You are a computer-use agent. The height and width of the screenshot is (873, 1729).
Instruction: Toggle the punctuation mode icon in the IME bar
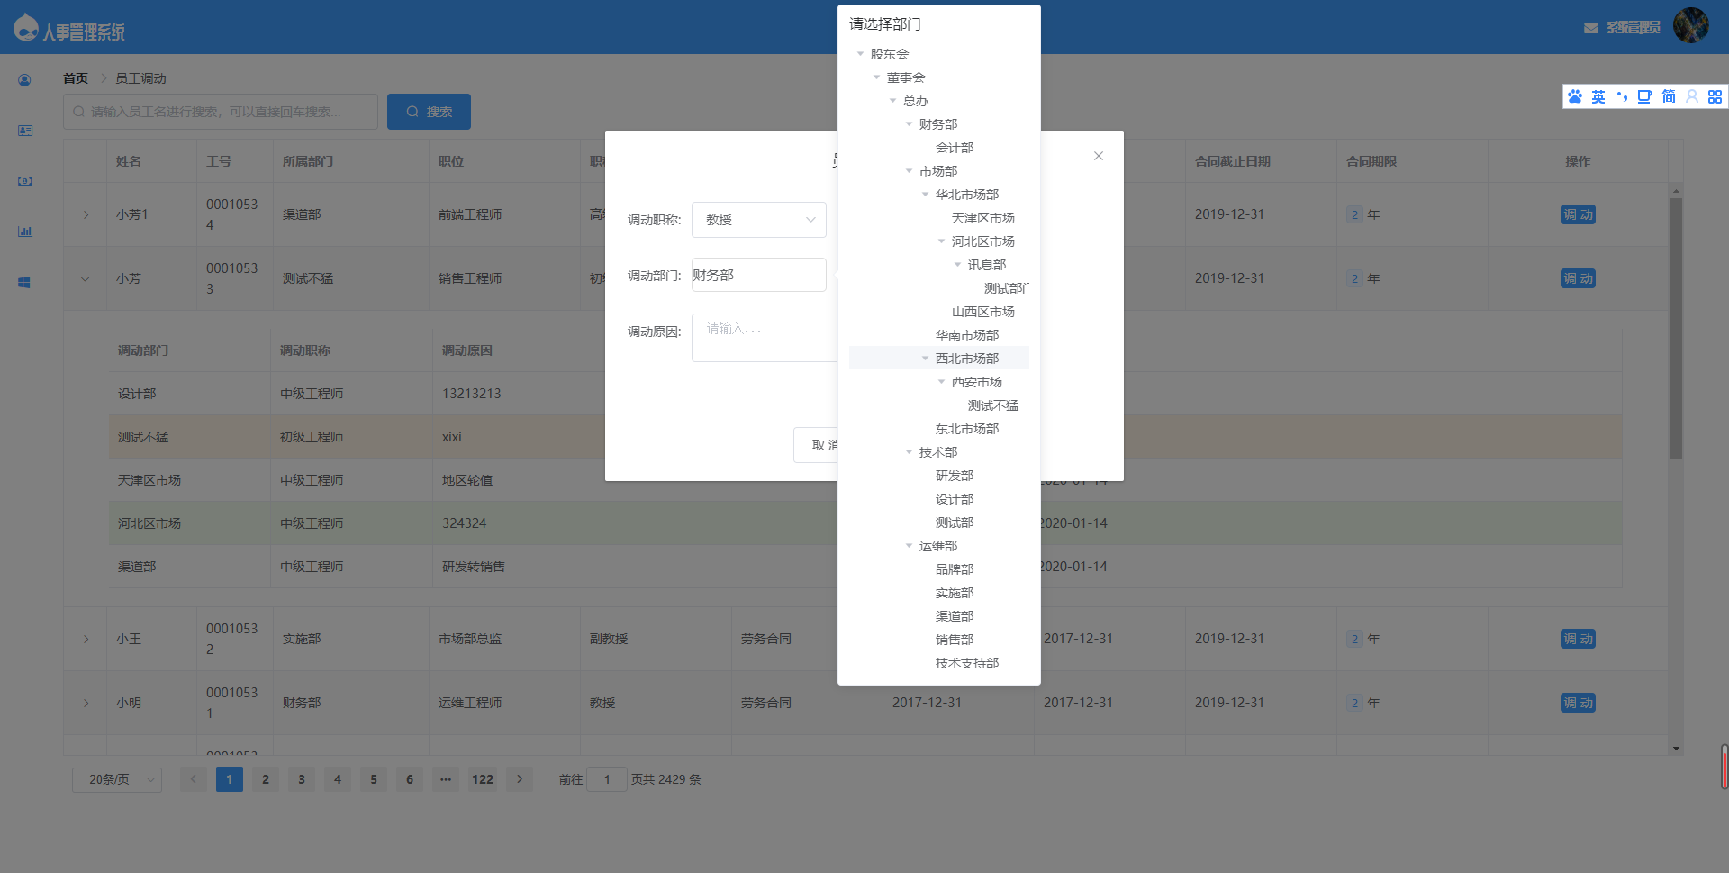click(x=1622, y=96)
